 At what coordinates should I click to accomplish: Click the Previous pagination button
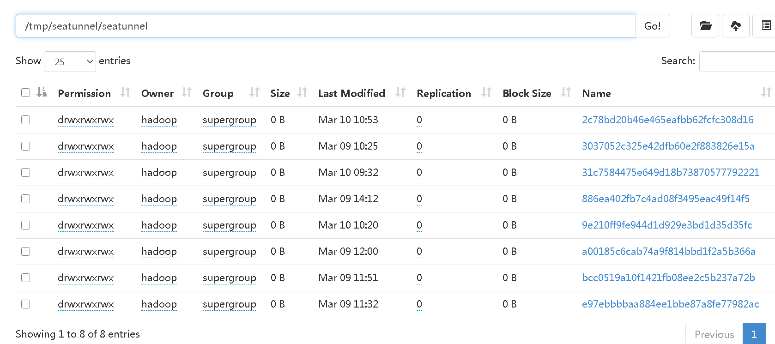click(x=714, y=334)
